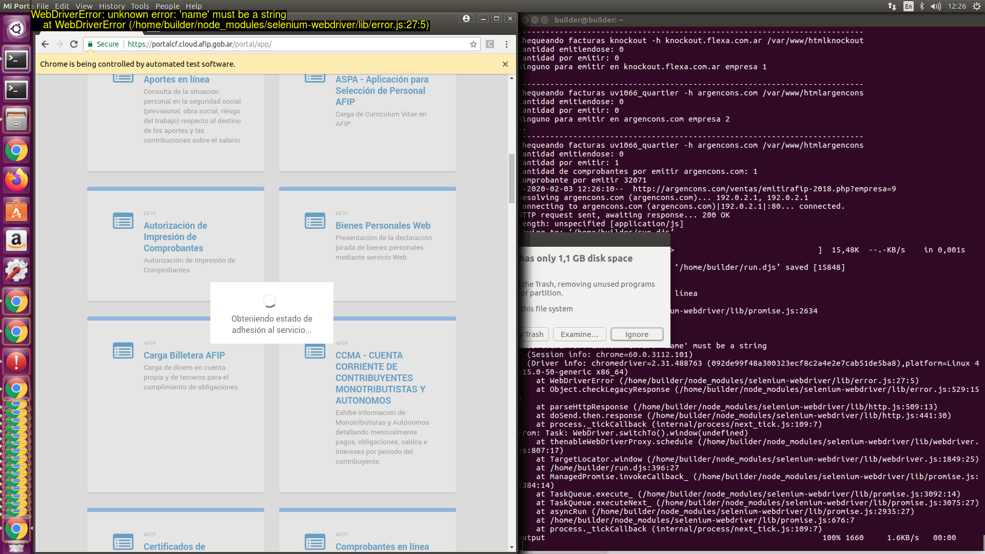Click icon beside Autorización de Impresión

point(123,221)
